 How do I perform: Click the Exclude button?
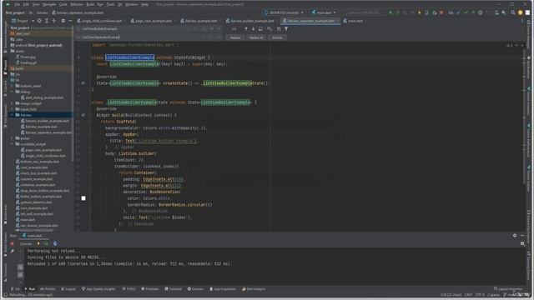277,37
